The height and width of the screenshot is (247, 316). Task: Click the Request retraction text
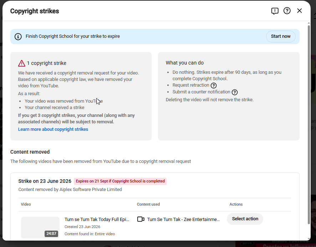(191, 85)
